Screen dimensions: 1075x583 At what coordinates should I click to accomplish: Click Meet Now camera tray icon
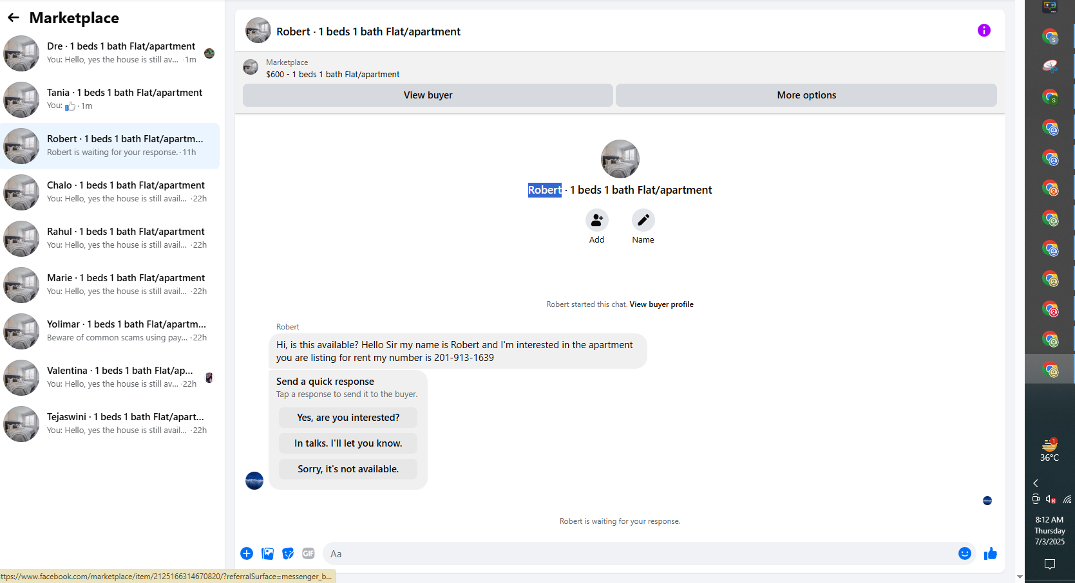pyautogui.click(x=1035, y=499)
